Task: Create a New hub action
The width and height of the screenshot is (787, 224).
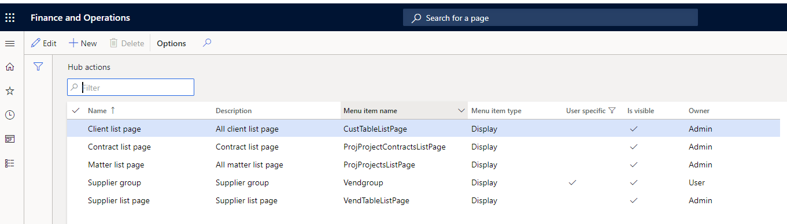Action: 83,43
